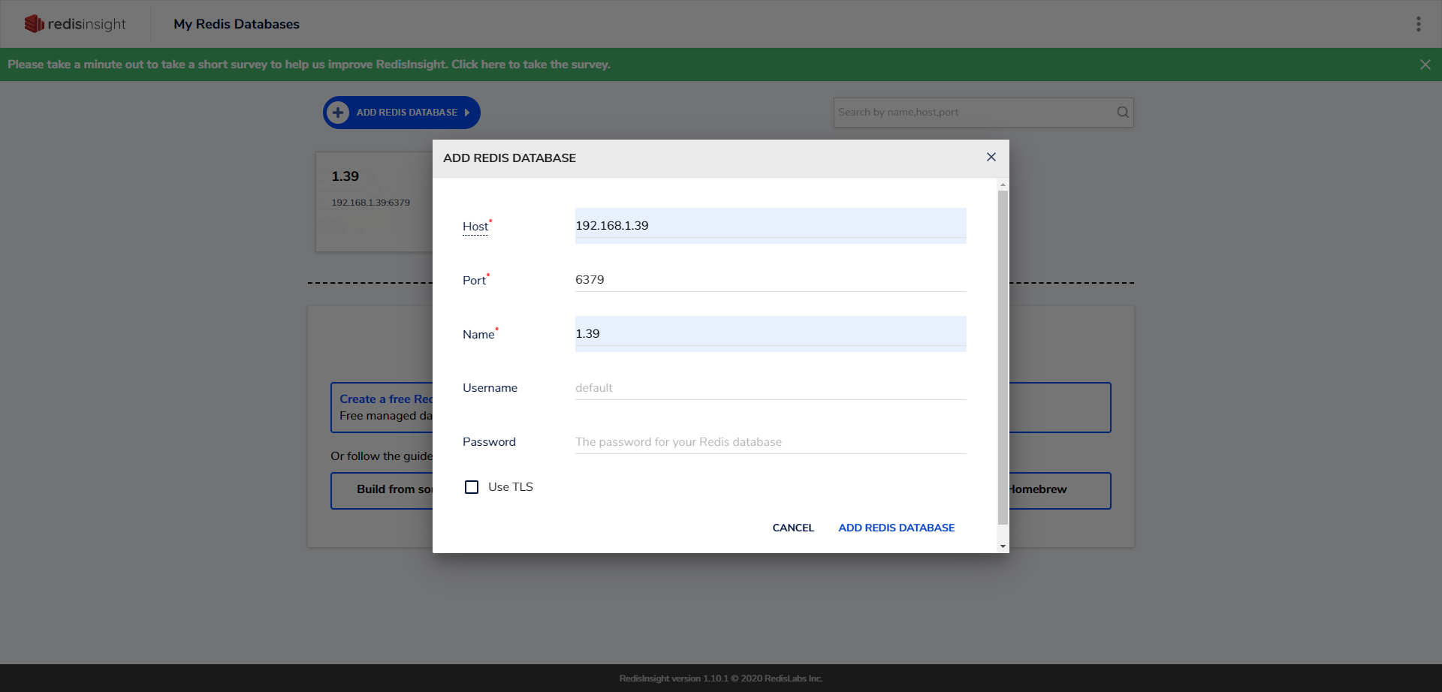Click the RedisInsight logo icon
This screenshot has width=1442, height=692.
[34, 24]
